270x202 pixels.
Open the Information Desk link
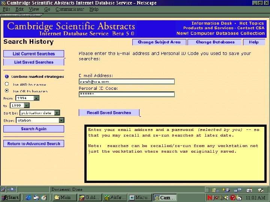pyautogui.click(x=212, y=23)
